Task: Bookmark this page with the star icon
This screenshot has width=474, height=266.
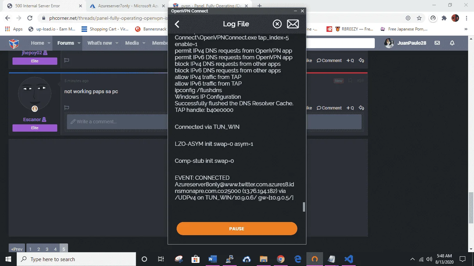Action: pos(419,18)
